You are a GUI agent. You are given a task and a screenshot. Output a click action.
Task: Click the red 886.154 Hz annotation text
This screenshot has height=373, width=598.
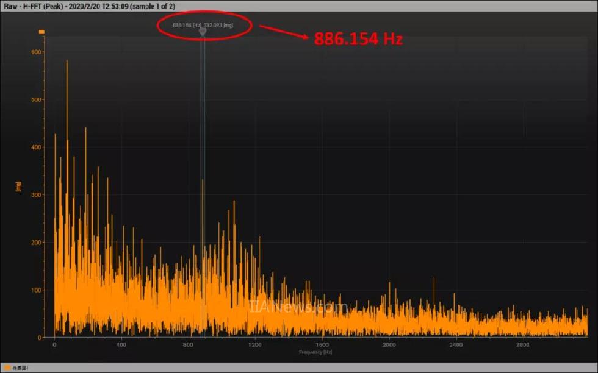358,39
